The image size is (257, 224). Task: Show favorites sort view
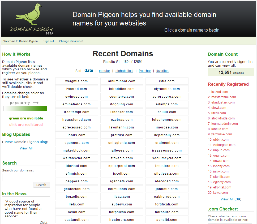point(162,71)
